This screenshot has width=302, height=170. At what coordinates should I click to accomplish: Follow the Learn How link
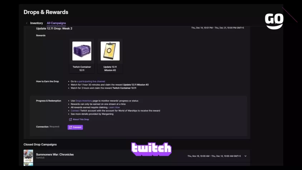pos(114,107)
